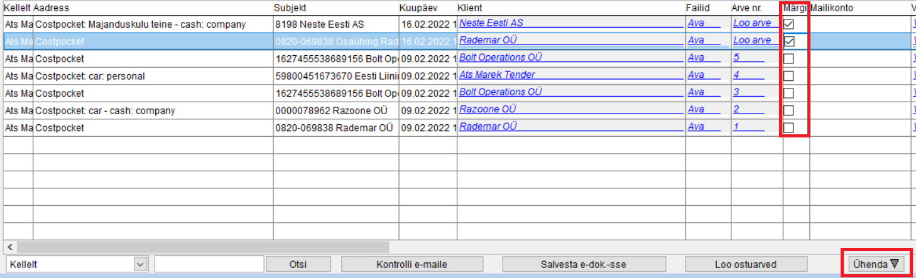Tick Märgi checkbox for Ats Marek Tender

coord(789,76)
